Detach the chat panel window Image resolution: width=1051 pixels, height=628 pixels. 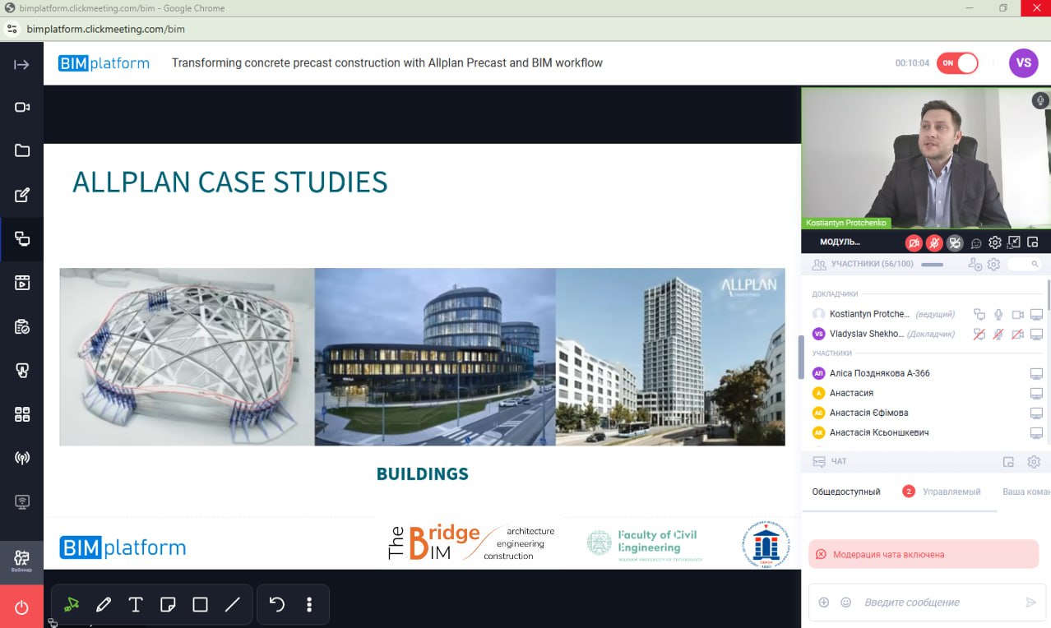tap(1008, 462)
